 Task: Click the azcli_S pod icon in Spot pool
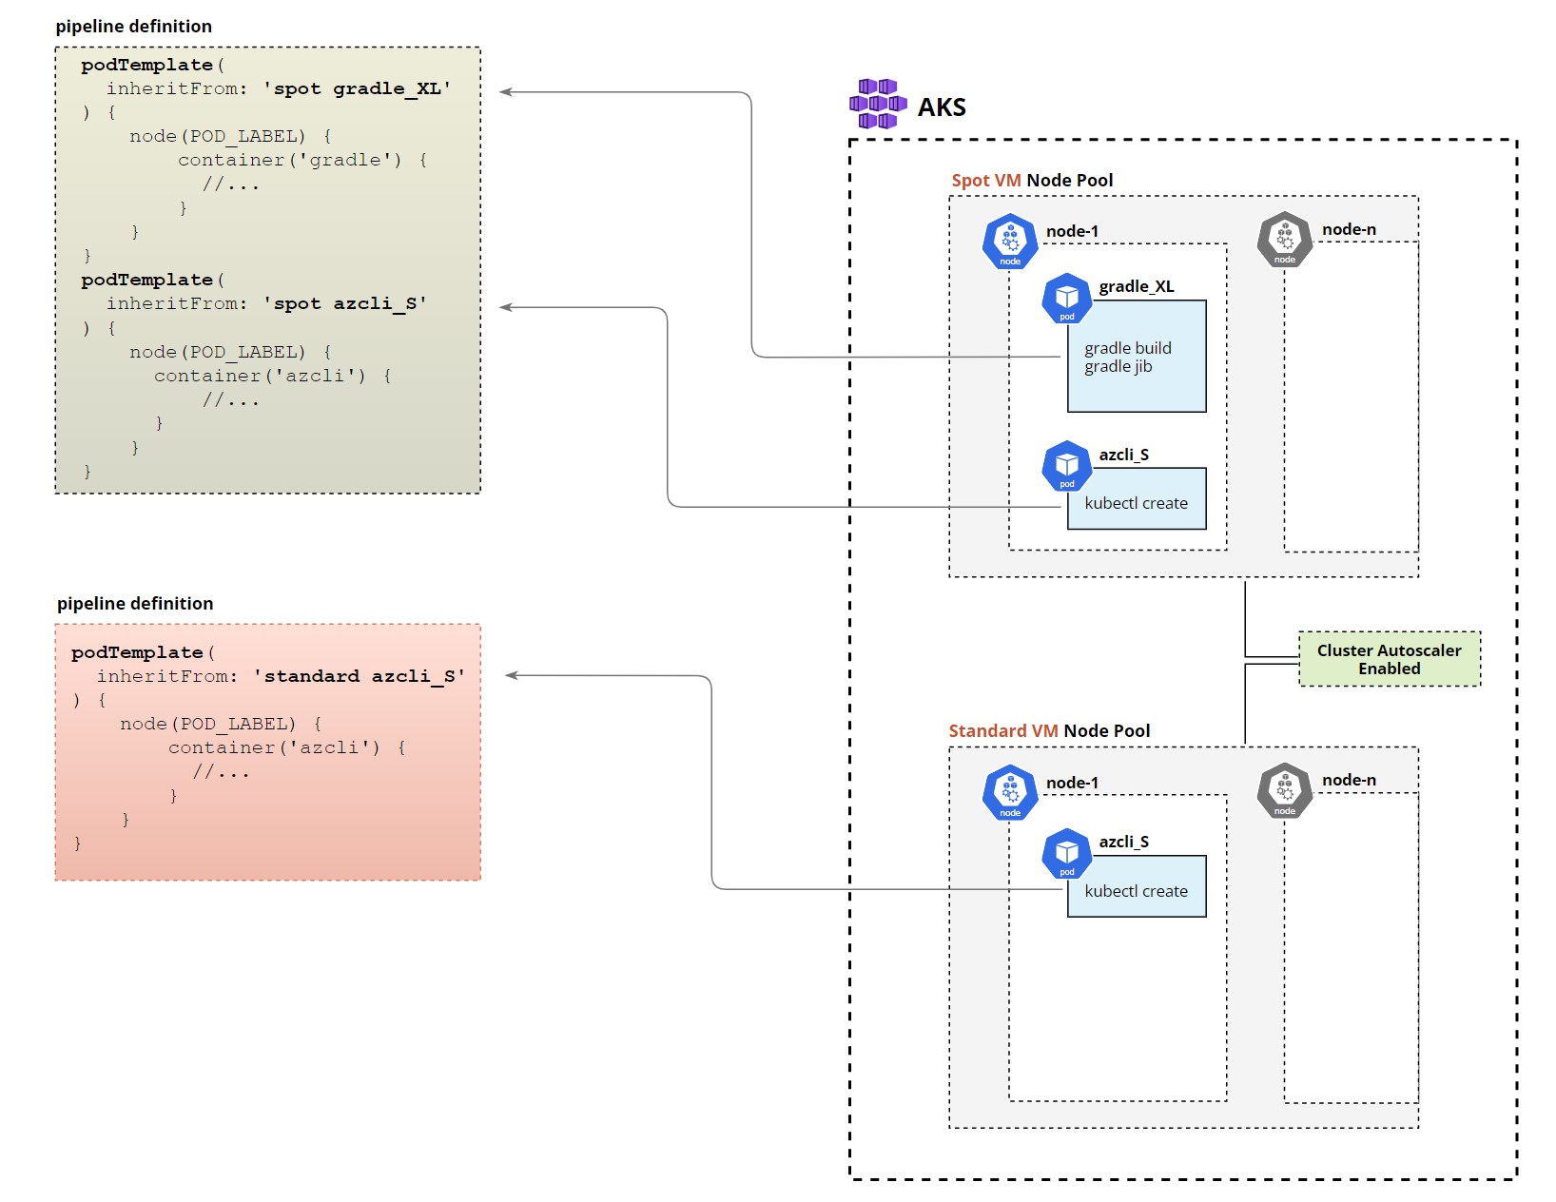tap(1067, 466)
